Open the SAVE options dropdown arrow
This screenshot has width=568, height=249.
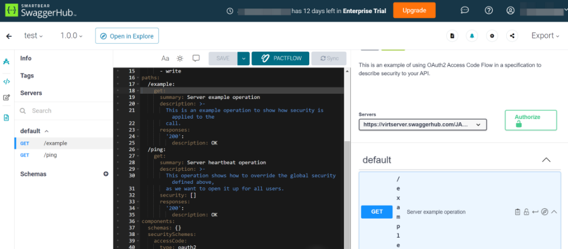[243, 58]
